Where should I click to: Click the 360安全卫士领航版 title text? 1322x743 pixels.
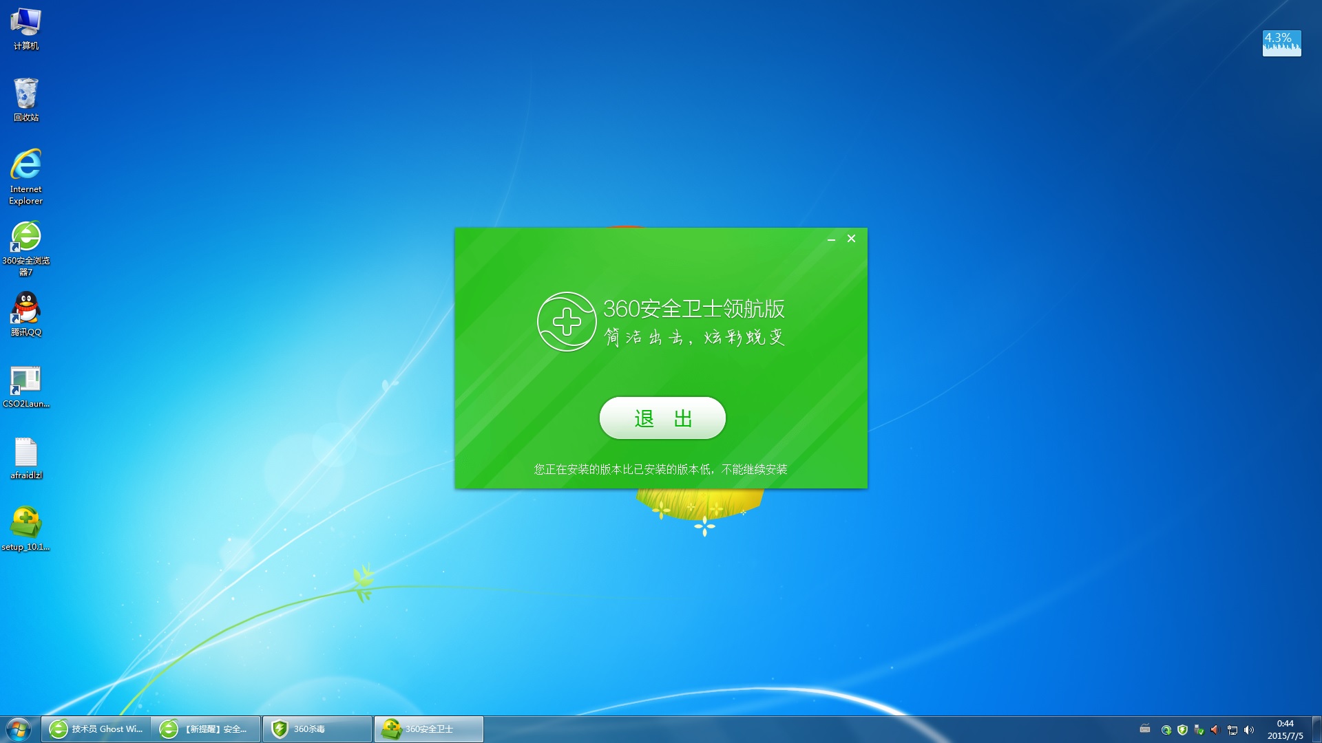pos(694,309)
